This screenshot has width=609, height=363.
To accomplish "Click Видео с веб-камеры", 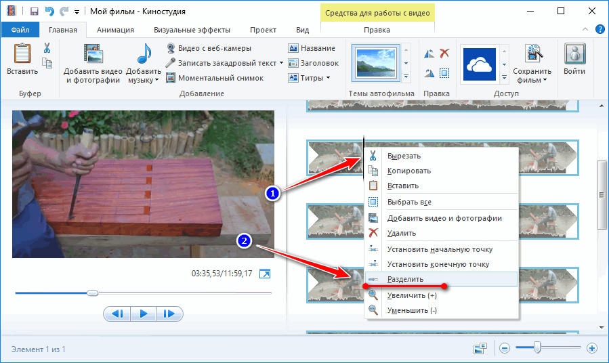I will (x=209, y=48).
